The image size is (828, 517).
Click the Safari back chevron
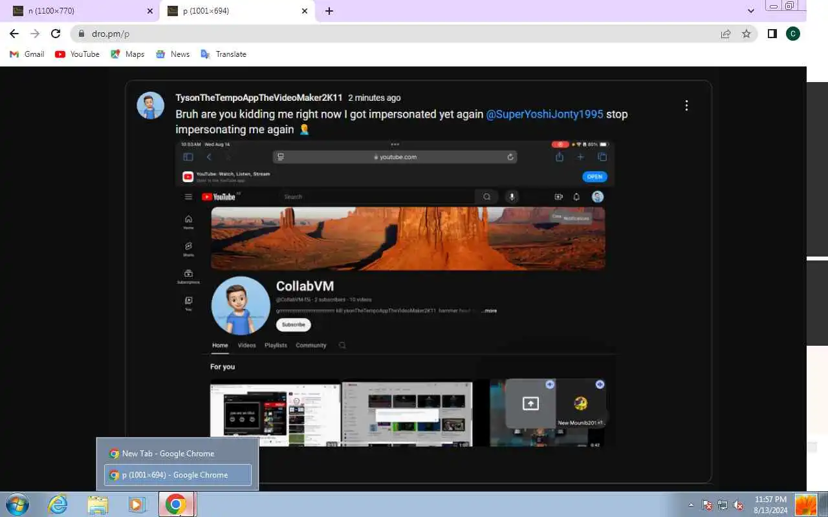[209, 157]
